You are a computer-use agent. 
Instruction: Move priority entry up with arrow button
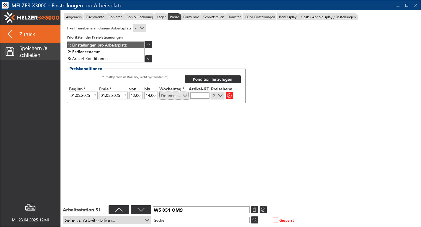[x=149, y=45]
